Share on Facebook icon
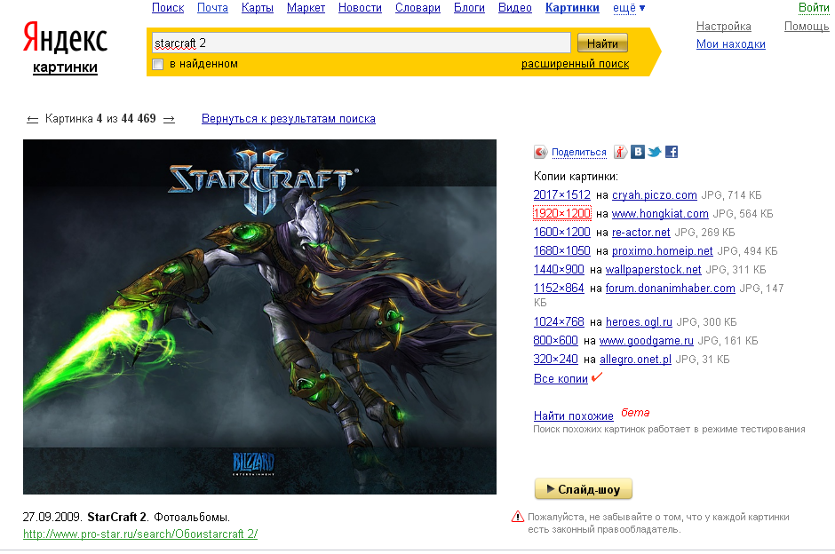The image size is (835, 554). (x=672, y=152)
